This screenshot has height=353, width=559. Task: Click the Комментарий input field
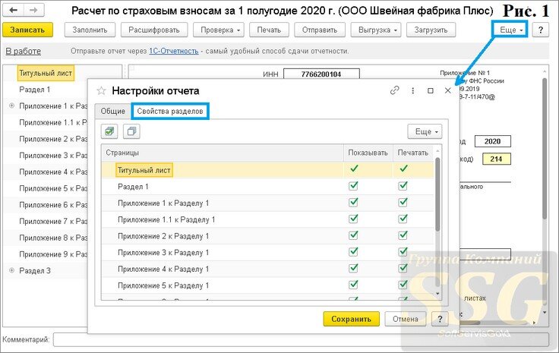301,339
